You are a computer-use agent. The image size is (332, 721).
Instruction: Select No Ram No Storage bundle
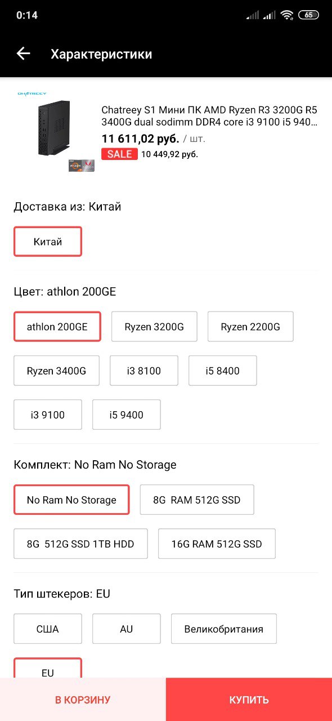coord(71,500)
